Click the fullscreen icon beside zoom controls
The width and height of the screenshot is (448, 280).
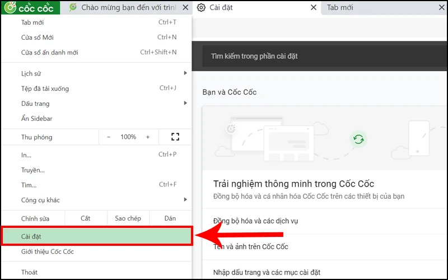pos(175,137)
